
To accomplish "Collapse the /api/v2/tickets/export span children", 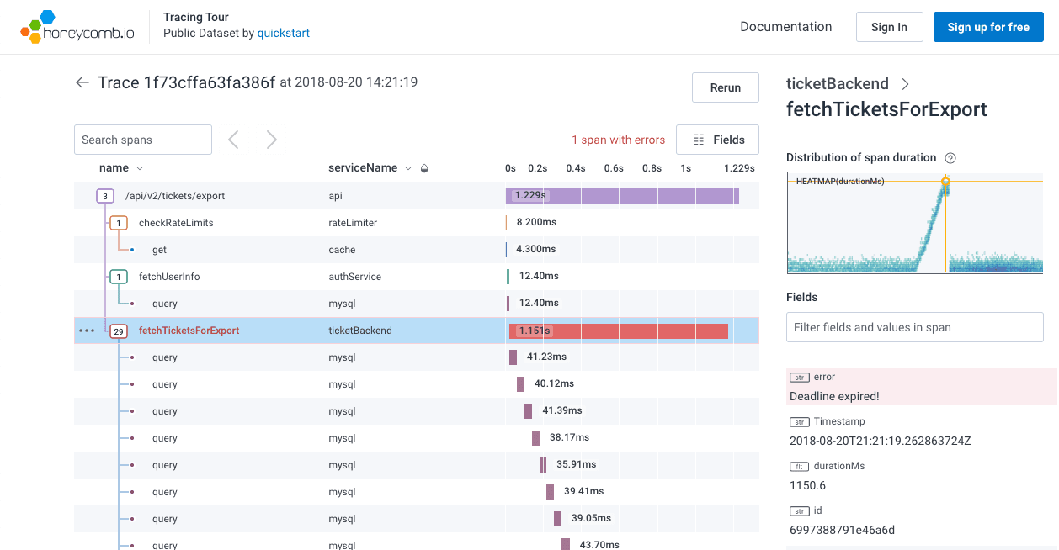I will click(105, 196).
